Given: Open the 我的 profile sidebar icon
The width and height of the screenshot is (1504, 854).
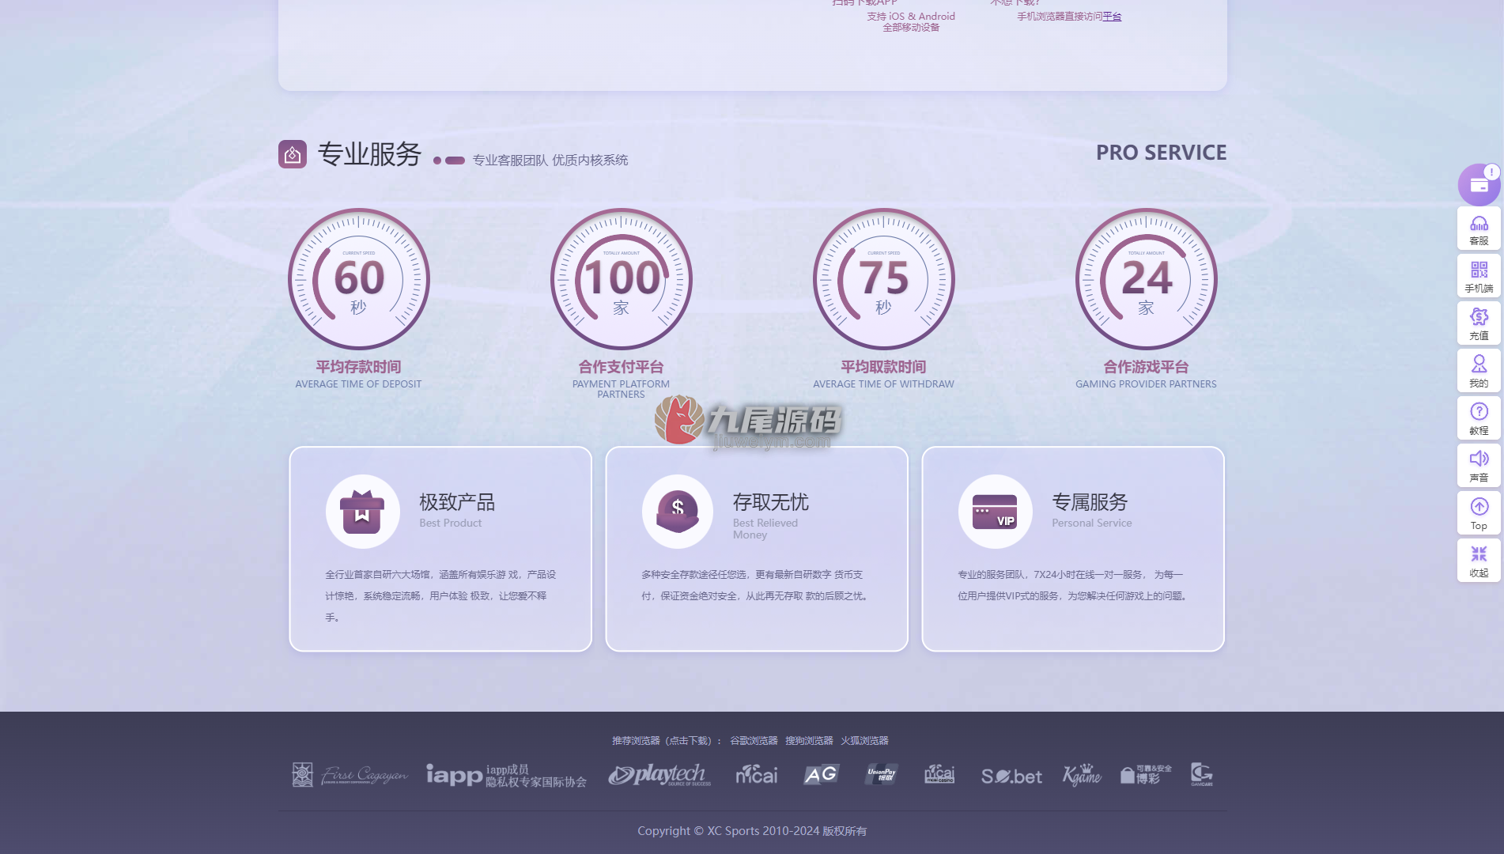Looking at the screenshot, I should pos(1479,372).
